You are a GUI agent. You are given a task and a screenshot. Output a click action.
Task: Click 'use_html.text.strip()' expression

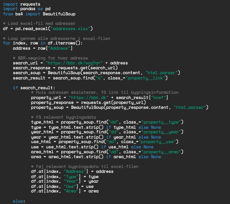coord(72,147)
